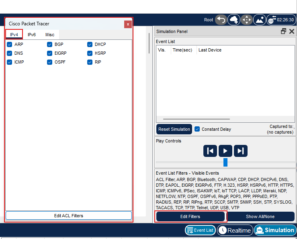The width and height of the screenshot is (297, 239).
Task: Toggle the Constant Delay checkbox
Action: tap(197, 129)
